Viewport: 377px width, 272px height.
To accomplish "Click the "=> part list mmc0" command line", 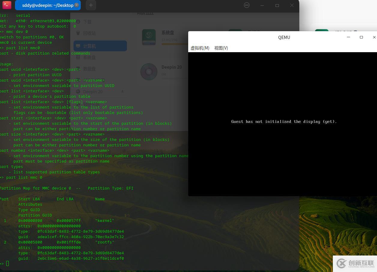I will tap(20, 48).
